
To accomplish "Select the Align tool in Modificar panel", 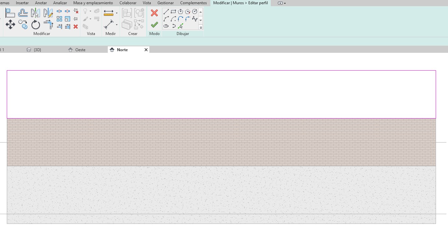I will [x=10, y=13].
